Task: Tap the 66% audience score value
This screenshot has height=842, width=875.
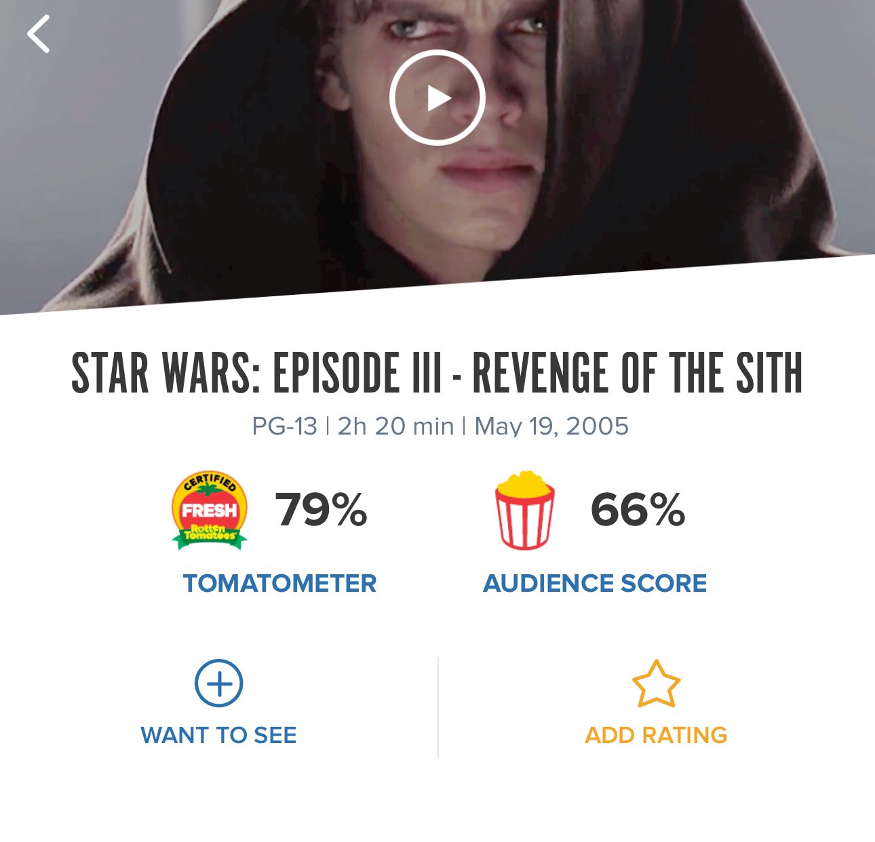Action: pyautogui.click(x=638, y=510)
